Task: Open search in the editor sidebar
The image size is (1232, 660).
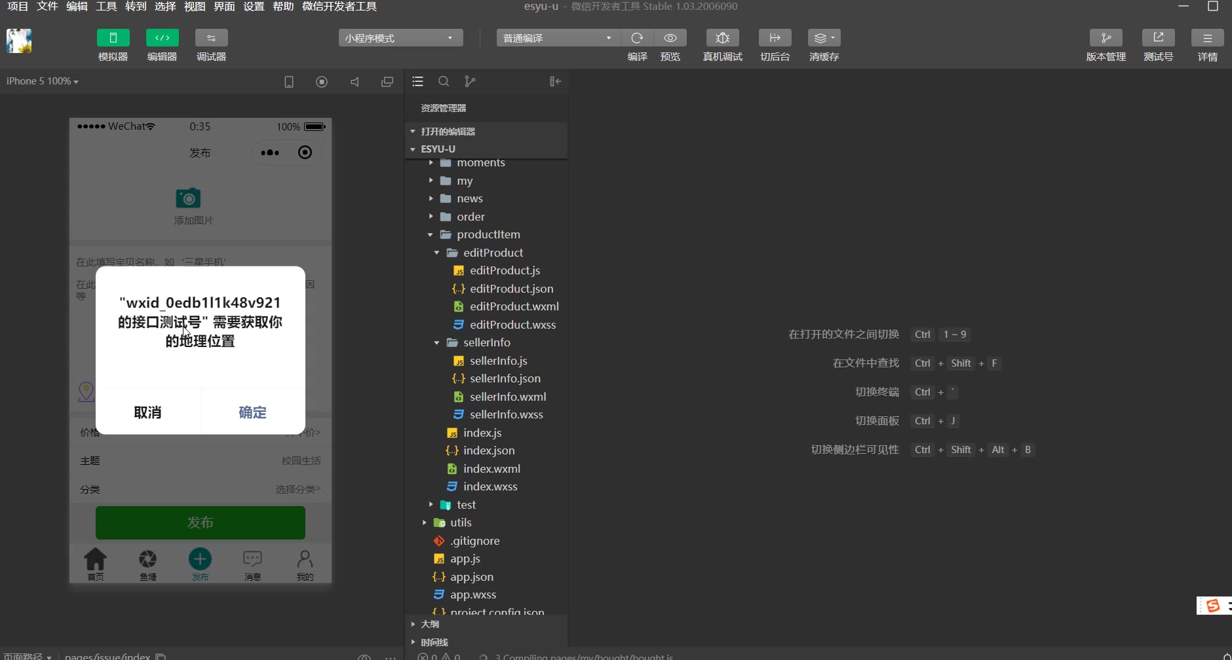Action: tap(444, 82)
